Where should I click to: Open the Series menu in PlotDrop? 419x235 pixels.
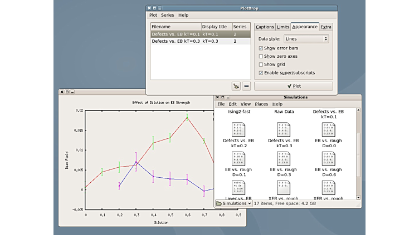[x=167, y=15]
